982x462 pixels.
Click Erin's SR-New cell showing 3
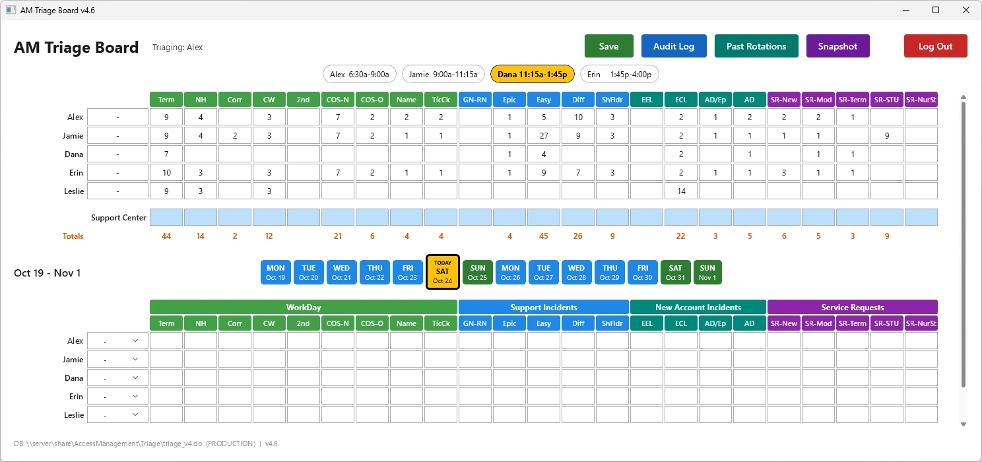[x=784, y=172]
